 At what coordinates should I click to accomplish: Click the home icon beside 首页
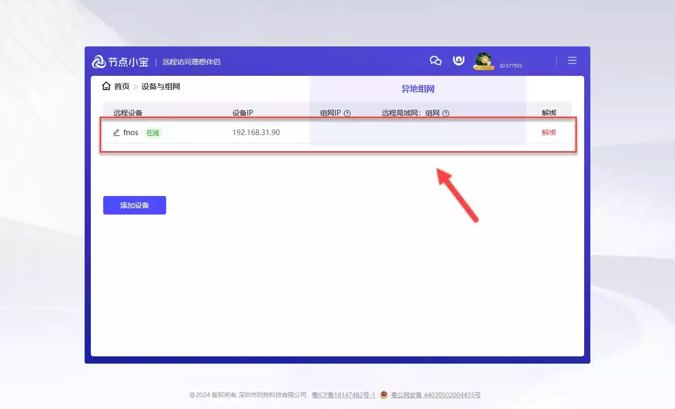coord(106,86)
